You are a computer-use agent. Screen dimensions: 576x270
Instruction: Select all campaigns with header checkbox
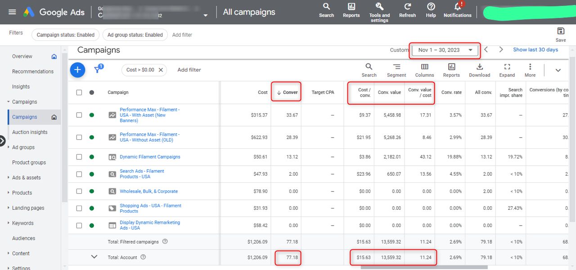click(x=79, y=93)
